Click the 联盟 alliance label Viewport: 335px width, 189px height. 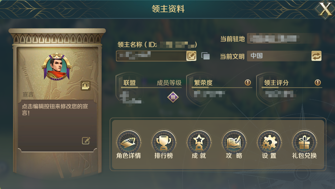point(130,83)
